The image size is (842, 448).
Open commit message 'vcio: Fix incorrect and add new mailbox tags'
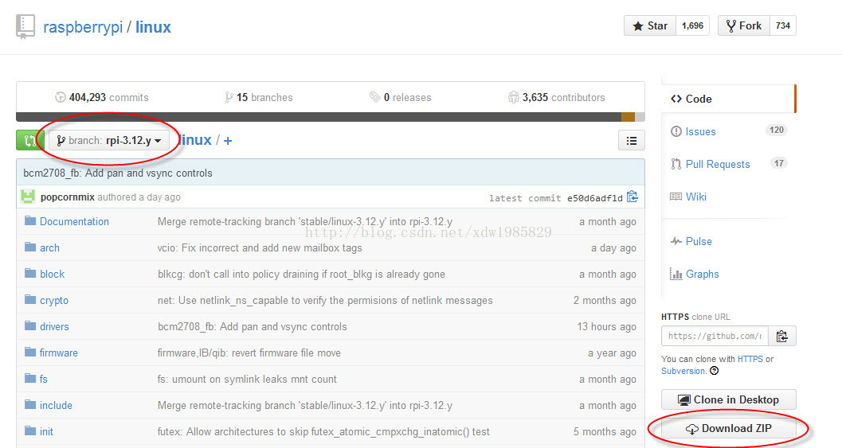[260, 248]
